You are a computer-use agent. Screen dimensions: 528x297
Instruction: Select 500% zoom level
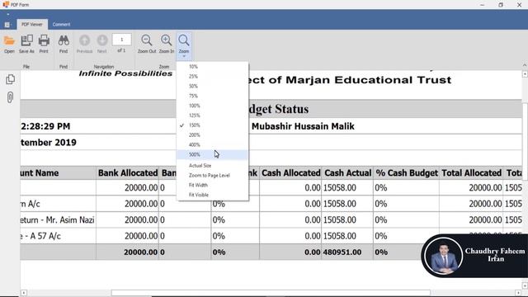[213, 154]
